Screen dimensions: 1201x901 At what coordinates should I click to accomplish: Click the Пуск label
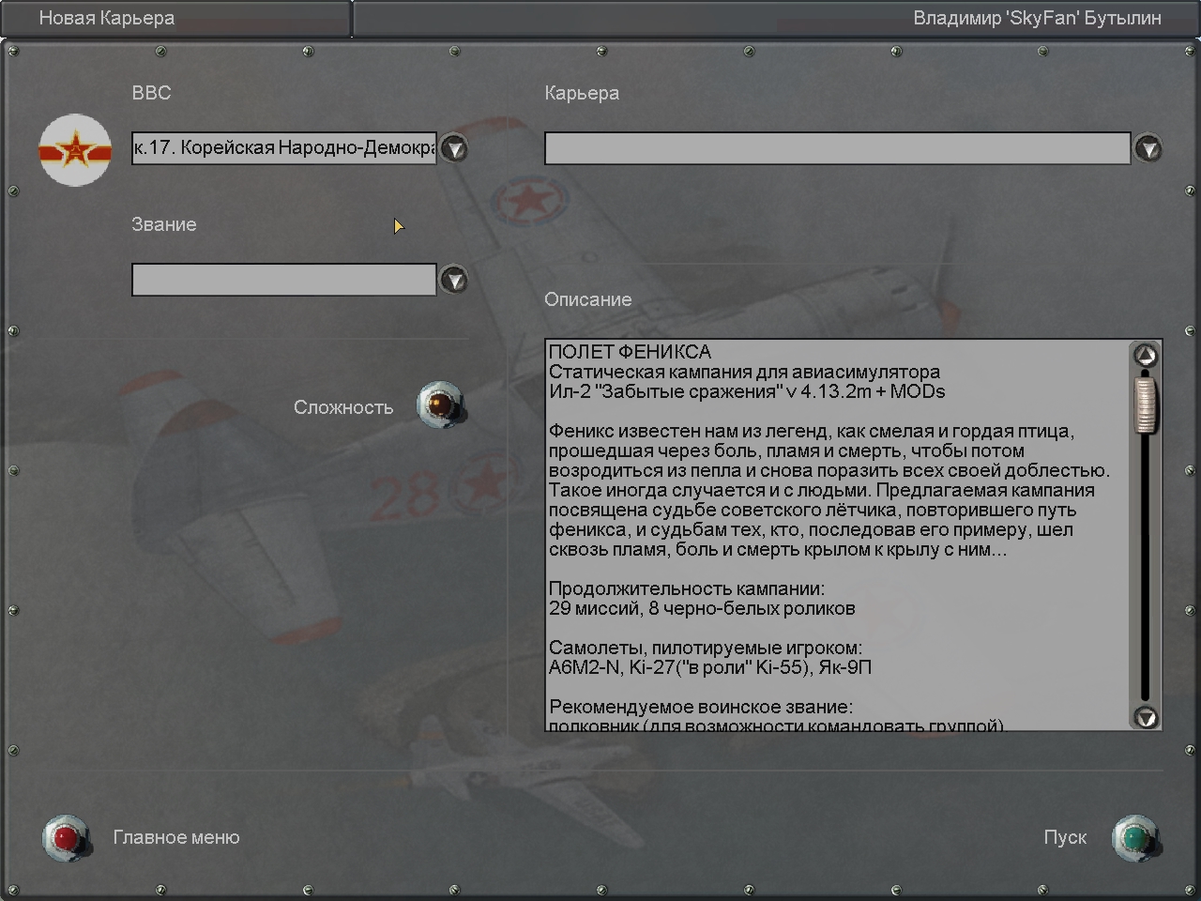click(x=1065, y=837)
